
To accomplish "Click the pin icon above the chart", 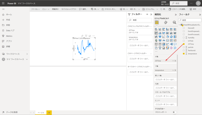I will (82, 36).
